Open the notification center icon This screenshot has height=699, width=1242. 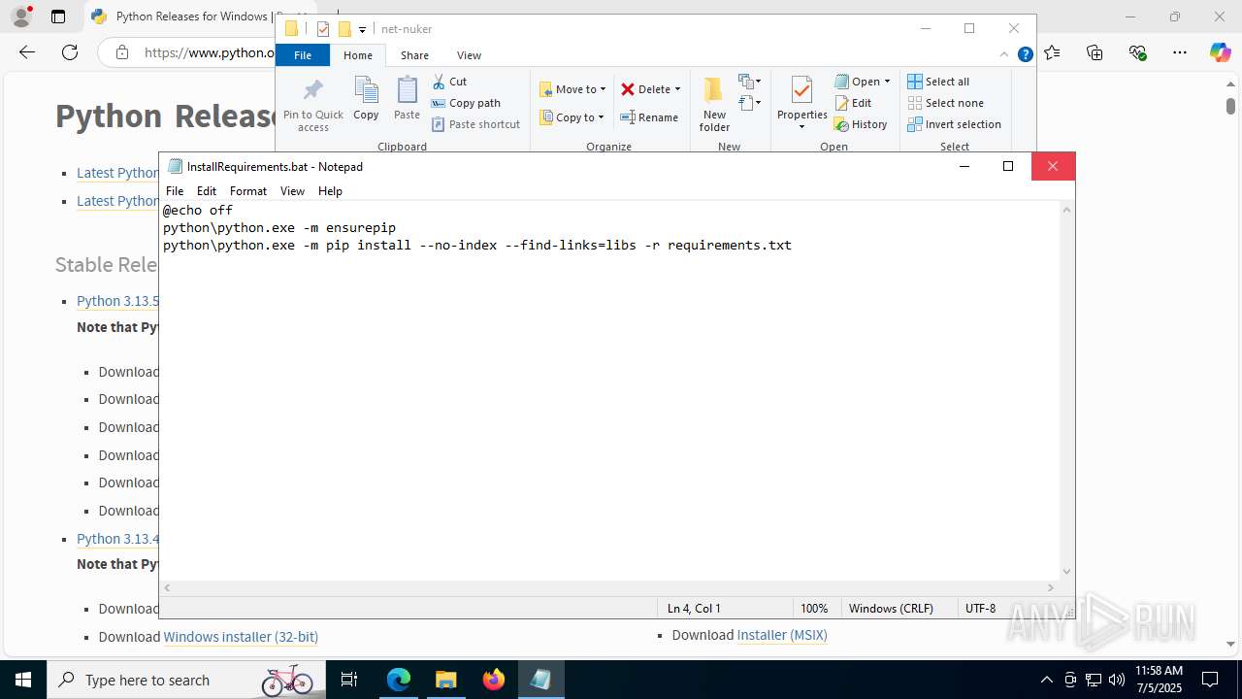[x=1210, y=680]
